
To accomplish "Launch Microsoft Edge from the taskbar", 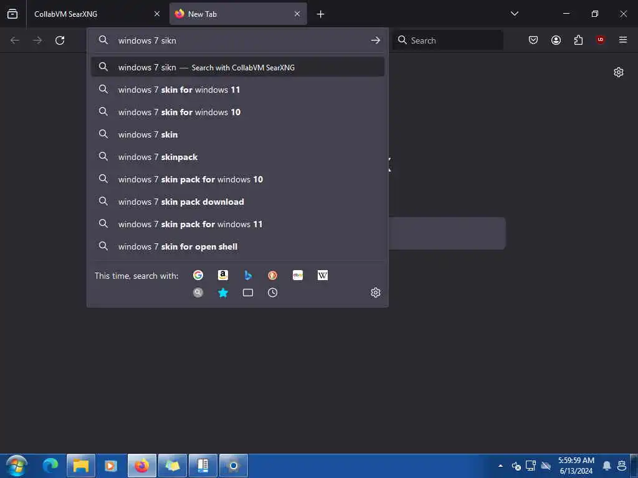I will 50,466.
